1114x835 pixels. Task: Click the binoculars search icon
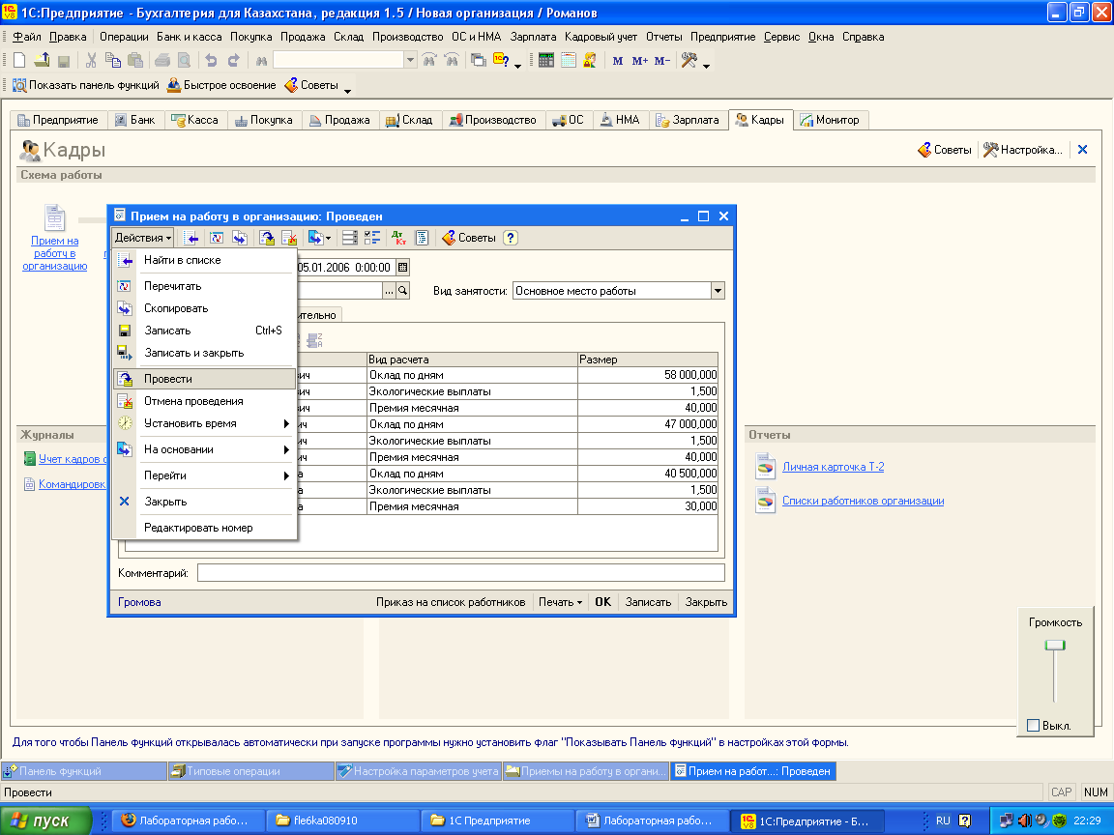coord(261,61)
